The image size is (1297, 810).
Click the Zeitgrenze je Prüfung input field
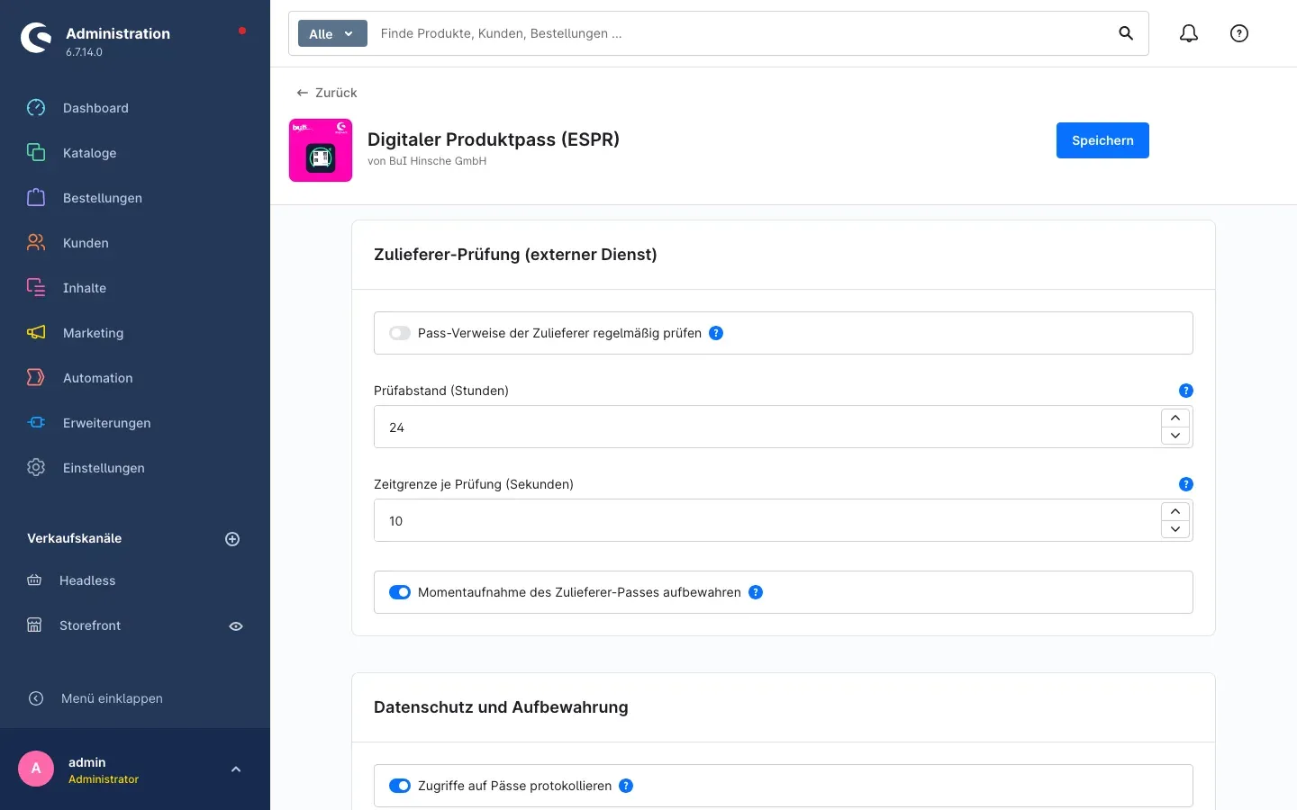coord(766,520)
